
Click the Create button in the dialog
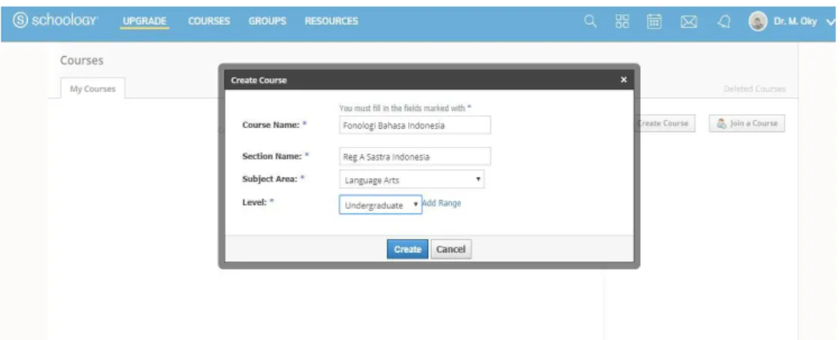tap(407, 249)
